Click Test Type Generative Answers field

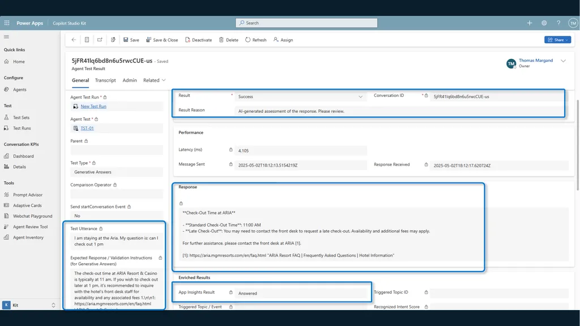click(x=117, y=172)
